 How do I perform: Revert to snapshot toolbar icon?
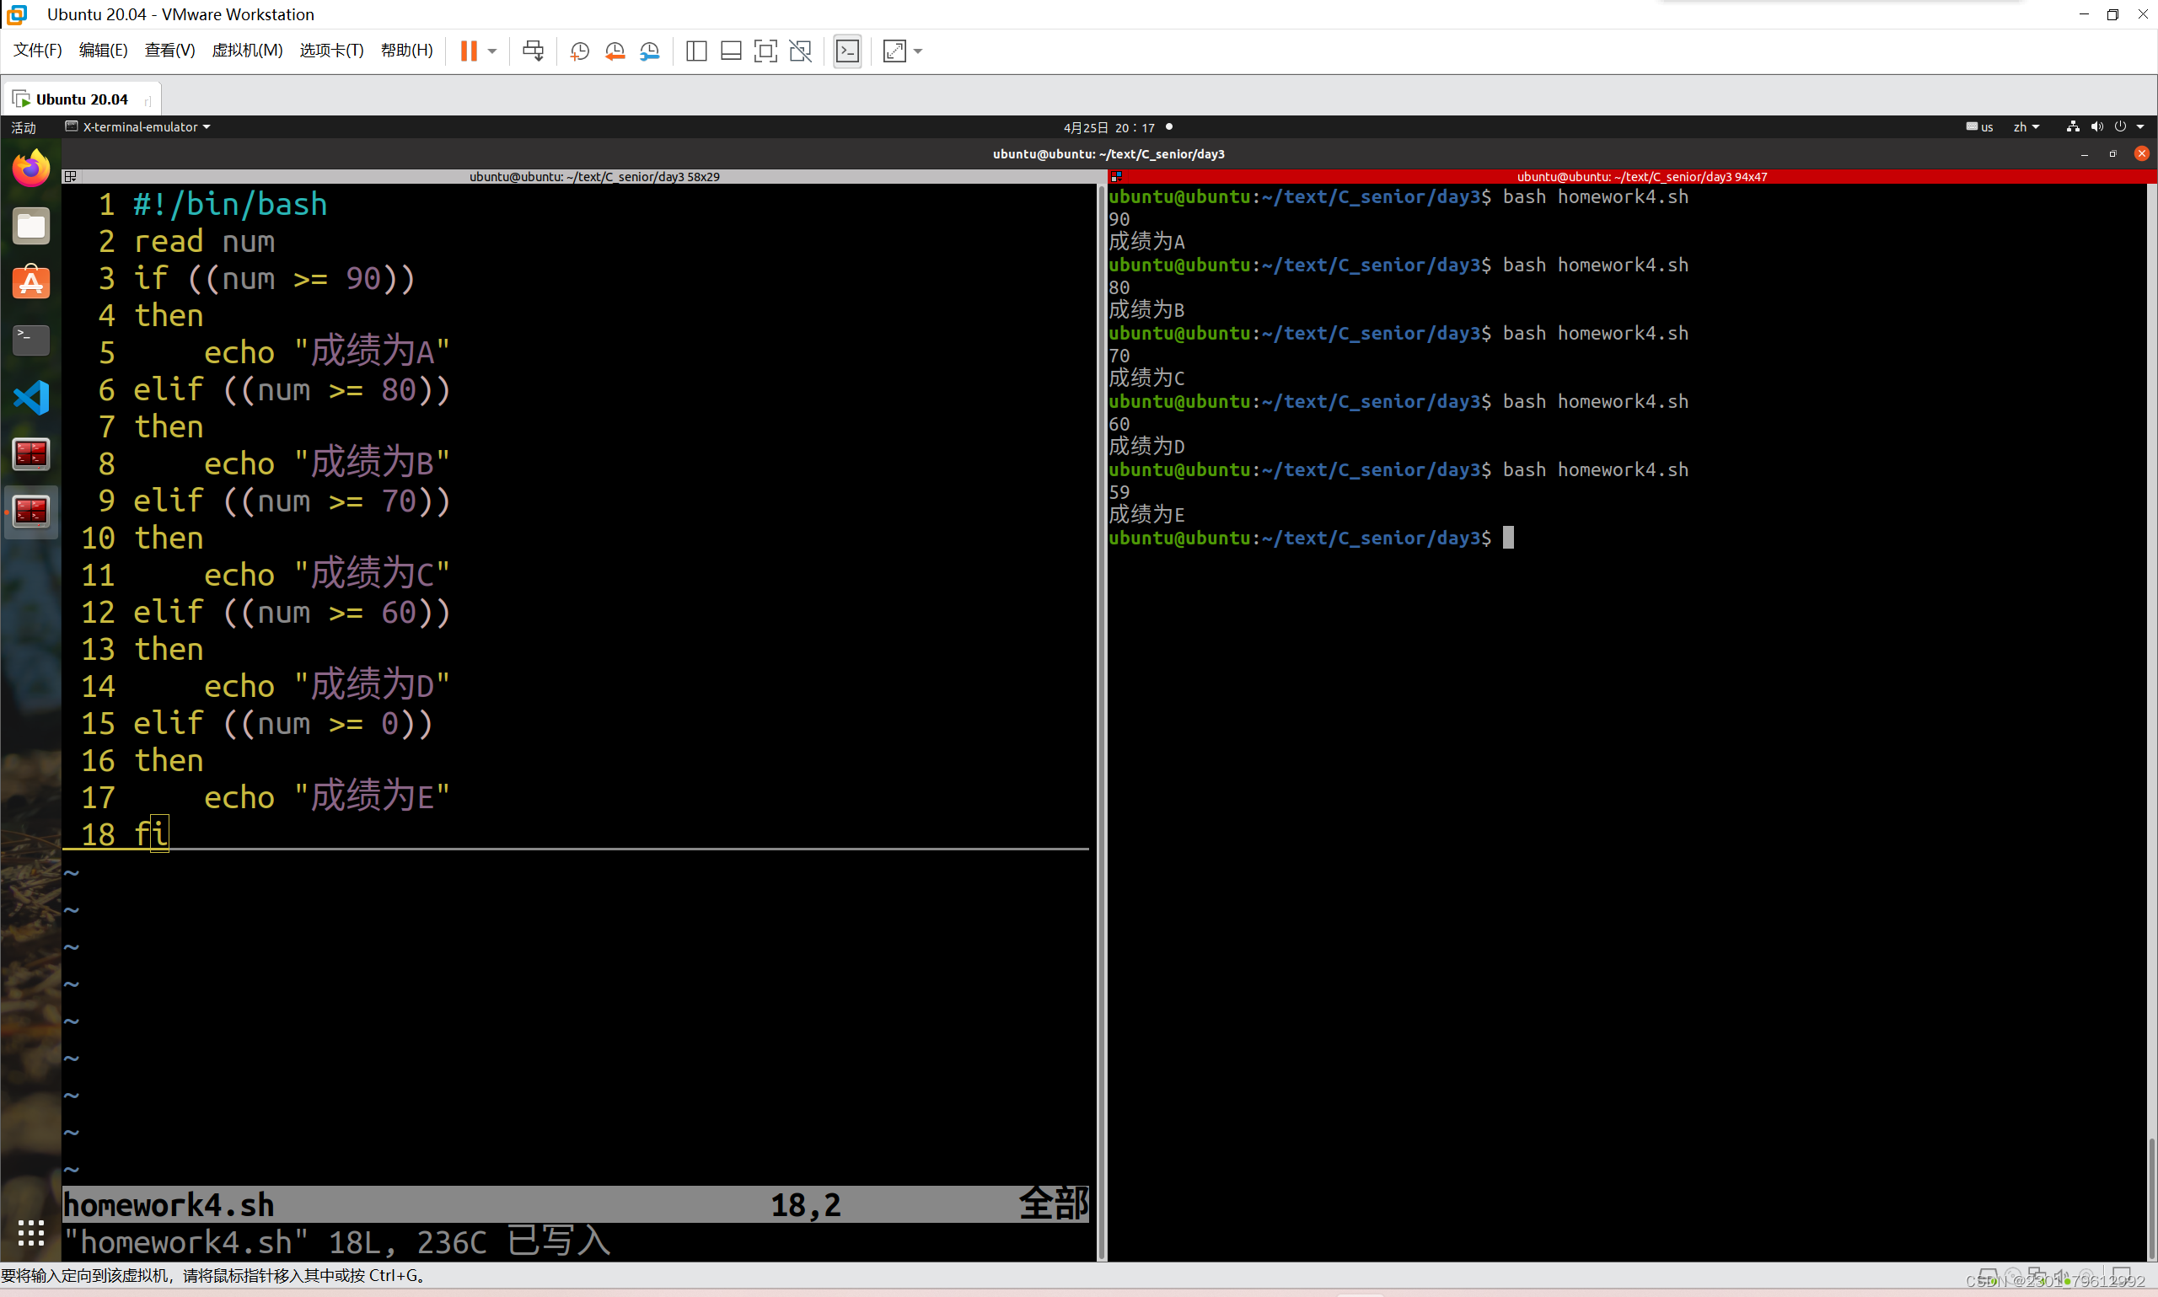(x=615, y=51)
